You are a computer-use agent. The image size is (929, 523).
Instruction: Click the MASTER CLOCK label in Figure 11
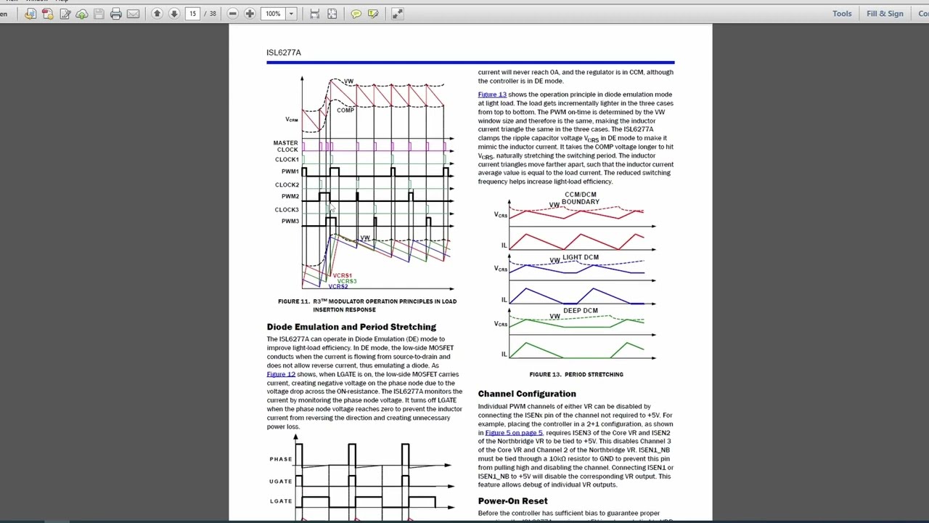pyautogui.click(x=286, y=146)
